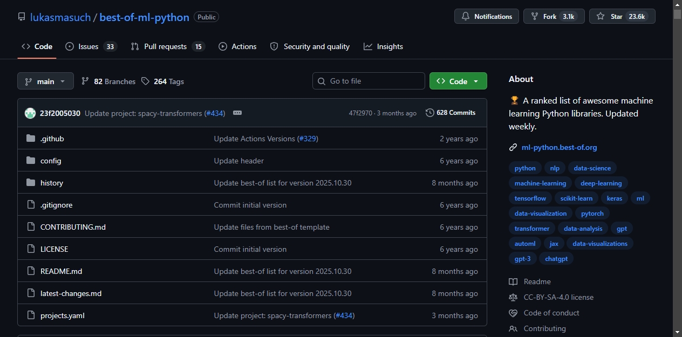Click the Notifications button
The image size is (682, 337).
pos(487,17)
